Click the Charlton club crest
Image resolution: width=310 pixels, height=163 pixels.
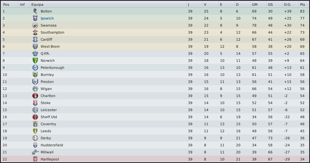[x=35, y=96]
